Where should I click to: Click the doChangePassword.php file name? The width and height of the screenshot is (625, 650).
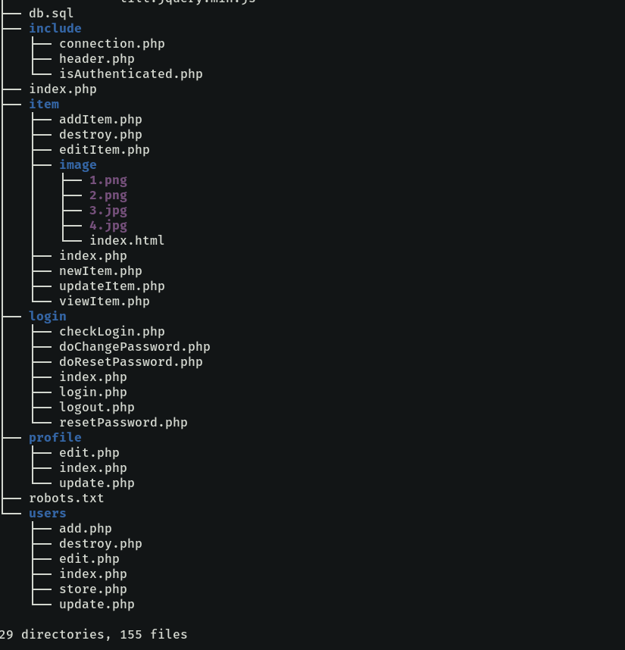(134, 347)
